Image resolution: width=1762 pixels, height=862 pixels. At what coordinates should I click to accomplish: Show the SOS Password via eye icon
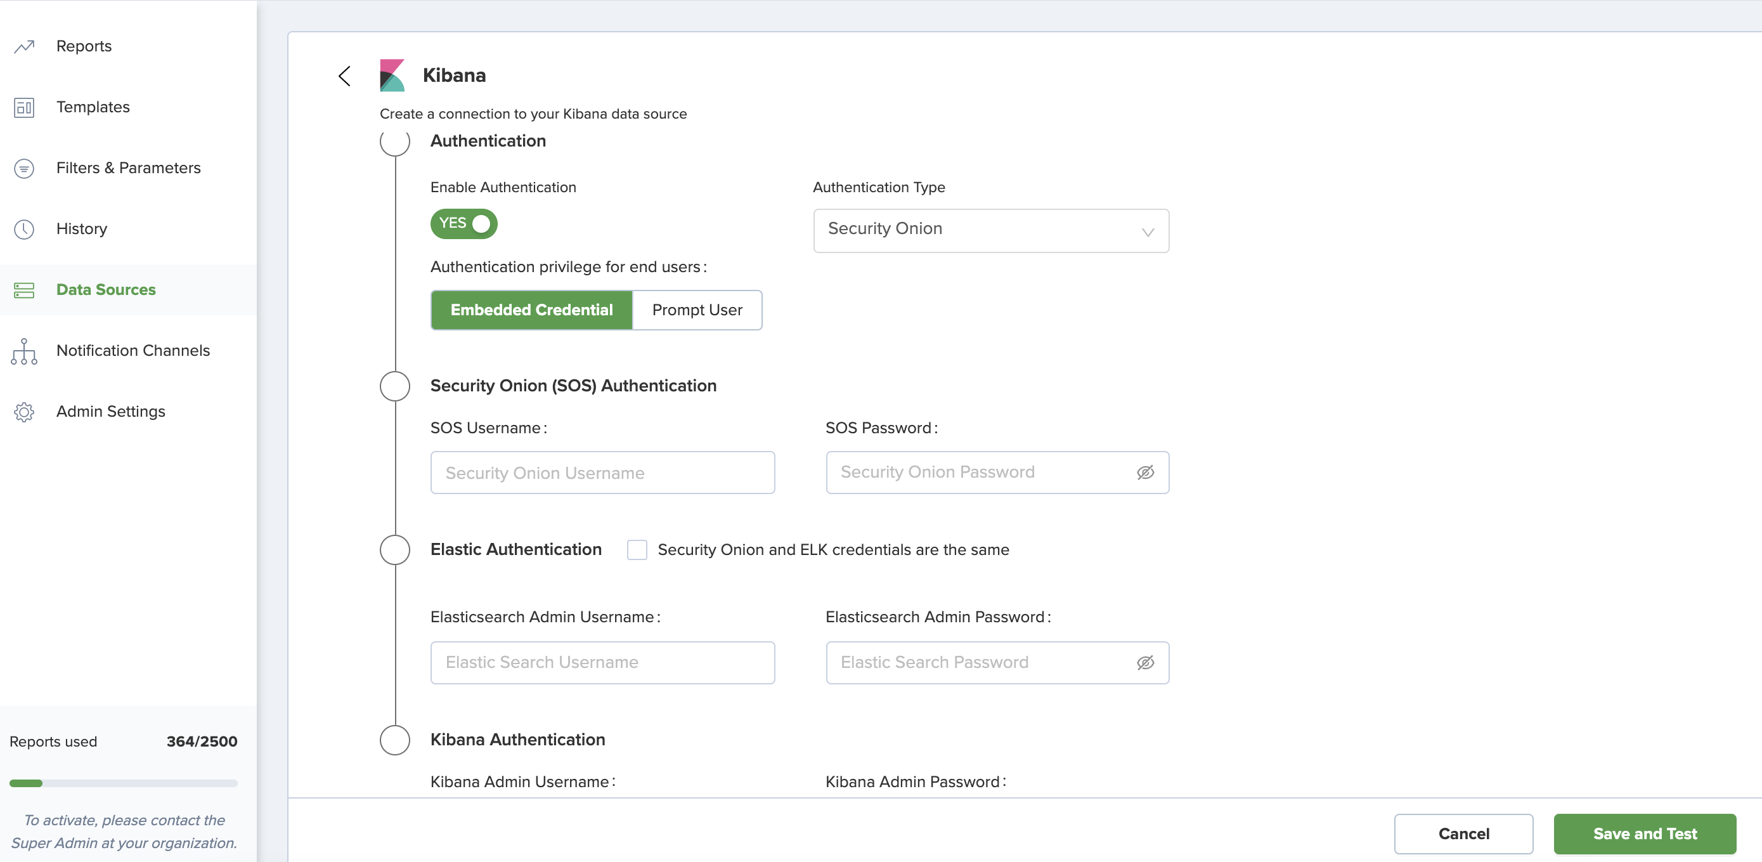click(x=1145, y=473)
